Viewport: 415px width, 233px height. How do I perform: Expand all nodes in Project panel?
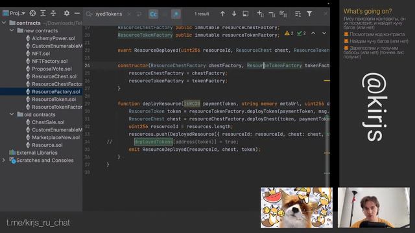point(43,13)
